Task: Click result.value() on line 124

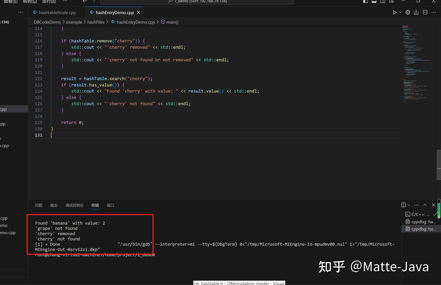Action: pyautogui.click(x=206, y=91)
